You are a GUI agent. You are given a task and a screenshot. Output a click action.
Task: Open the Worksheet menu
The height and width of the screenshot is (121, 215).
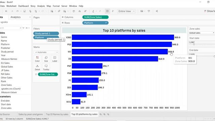click(x=11, y=6)
